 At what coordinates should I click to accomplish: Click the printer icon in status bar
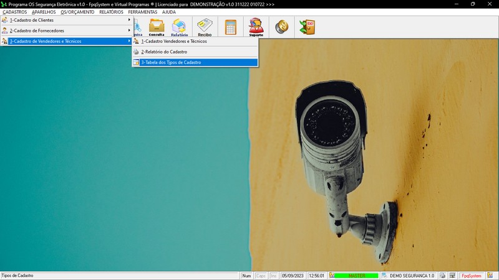click(442, 276)
